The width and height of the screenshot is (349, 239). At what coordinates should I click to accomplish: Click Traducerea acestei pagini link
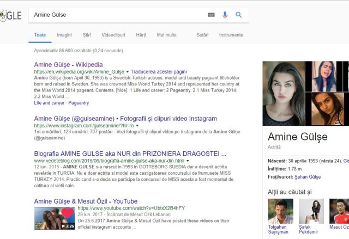pos(159,72)
